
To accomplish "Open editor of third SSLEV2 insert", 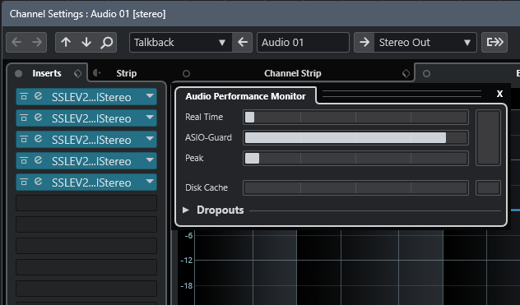I will coord(39,139).
